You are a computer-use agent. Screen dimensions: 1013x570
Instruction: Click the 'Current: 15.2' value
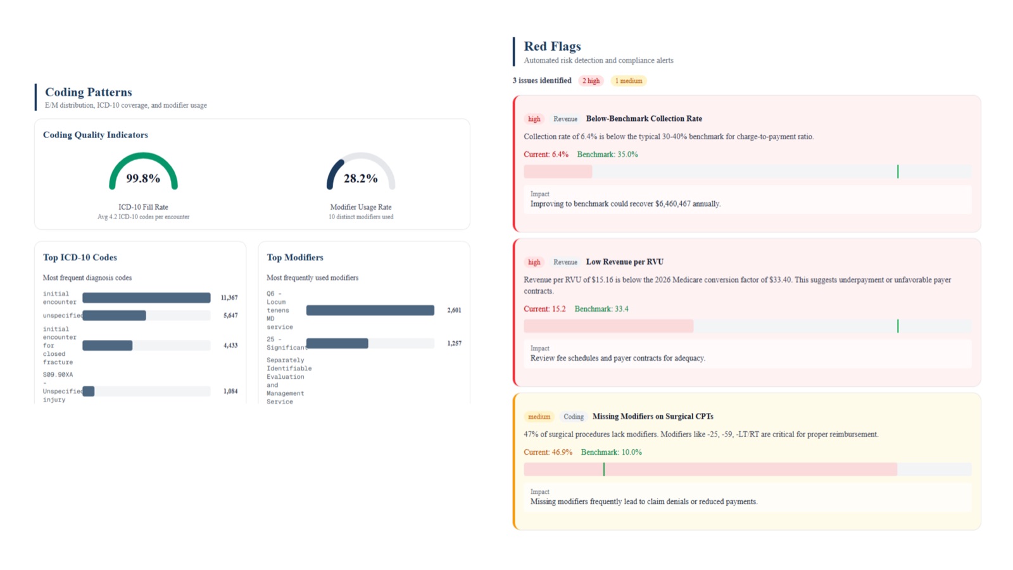pos(544,309)
